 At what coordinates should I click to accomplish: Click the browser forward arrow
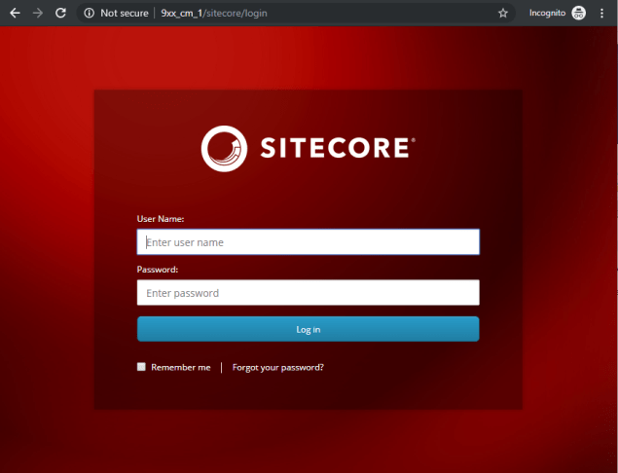click(38, 13)
